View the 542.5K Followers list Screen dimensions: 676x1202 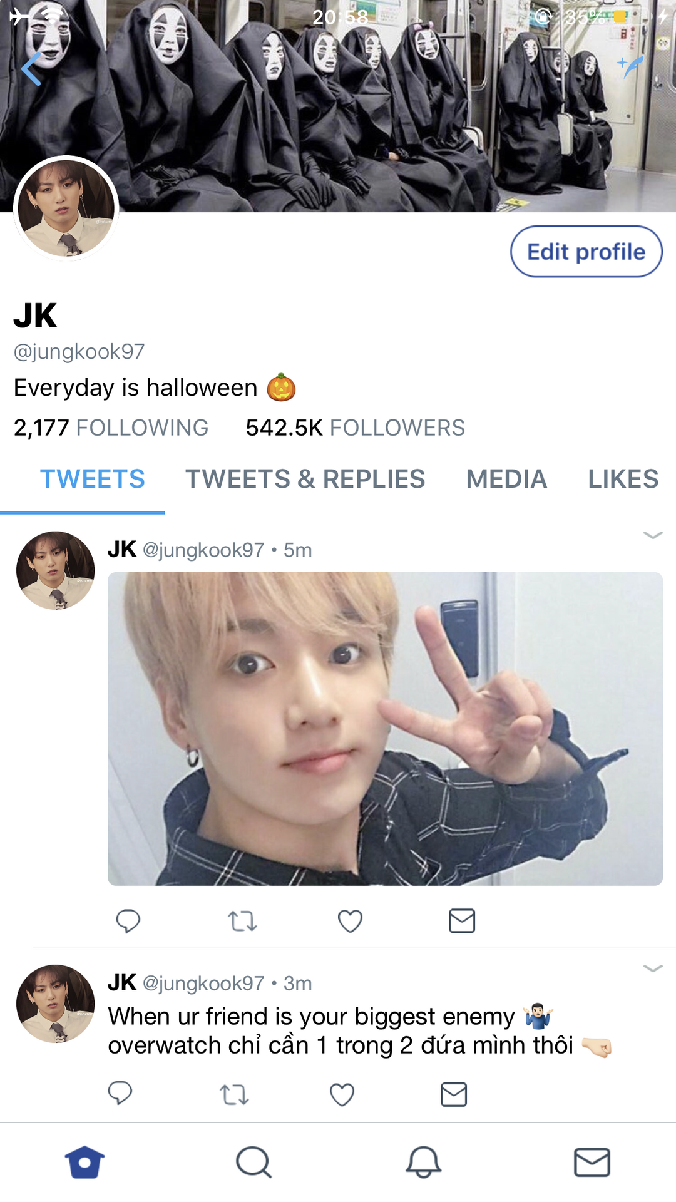355,428
